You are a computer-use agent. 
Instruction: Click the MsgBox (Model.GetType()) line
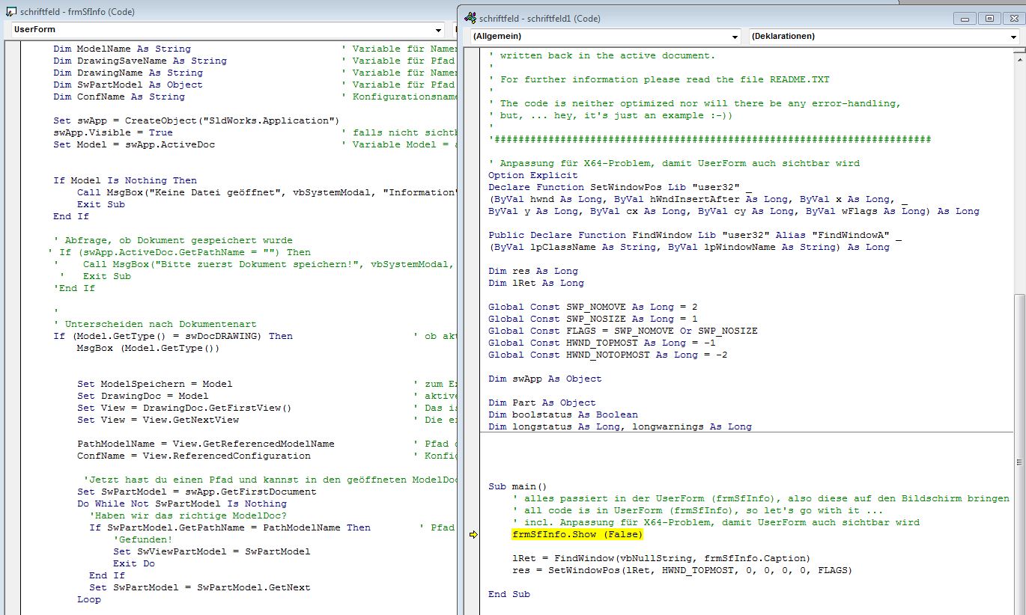click(x=148, y=348)
